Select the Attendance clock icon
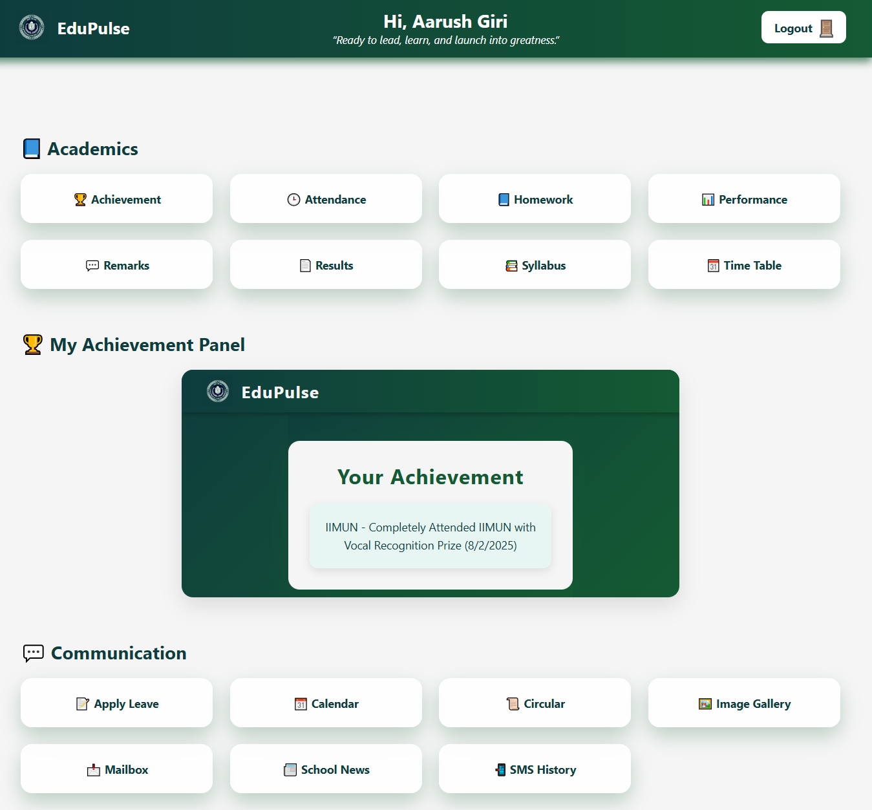 point(292,199)
